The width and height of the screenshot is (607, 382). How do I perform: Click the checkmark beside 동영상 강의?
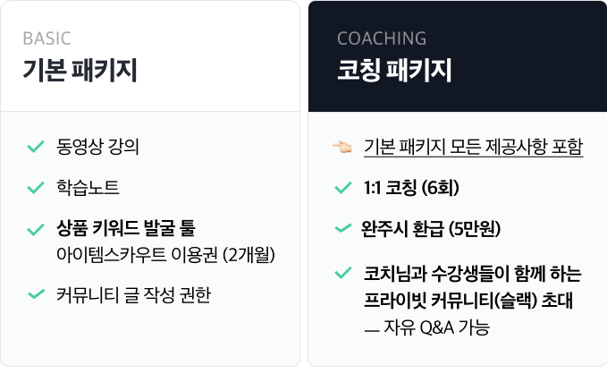36,147
